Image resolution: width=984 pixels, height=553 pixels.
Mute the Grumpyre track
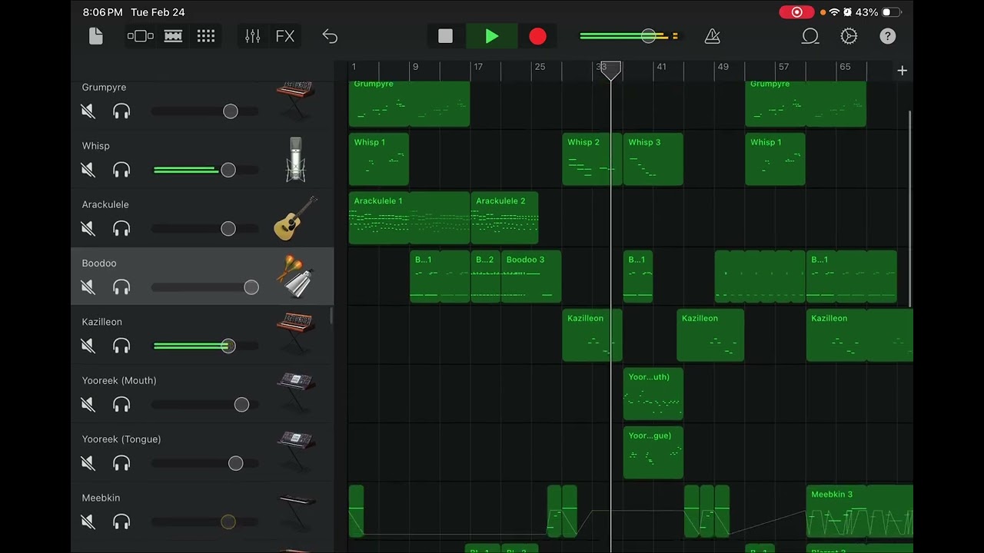point(88,111)
